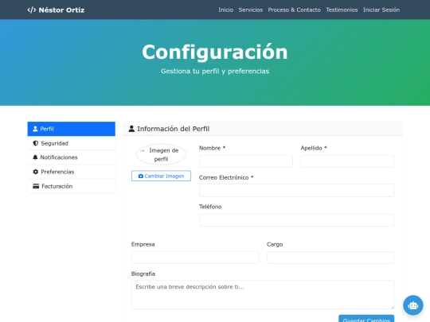Image resolution: width=430 pixels, height=322 pixels.
Task: Click the user icon in Información del Perfil header
Action: click(x=131, y=129)
